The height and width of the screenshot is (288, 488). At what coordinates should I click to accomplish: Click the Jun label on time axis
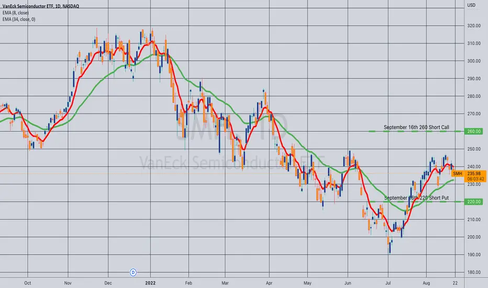click(348, 283)
